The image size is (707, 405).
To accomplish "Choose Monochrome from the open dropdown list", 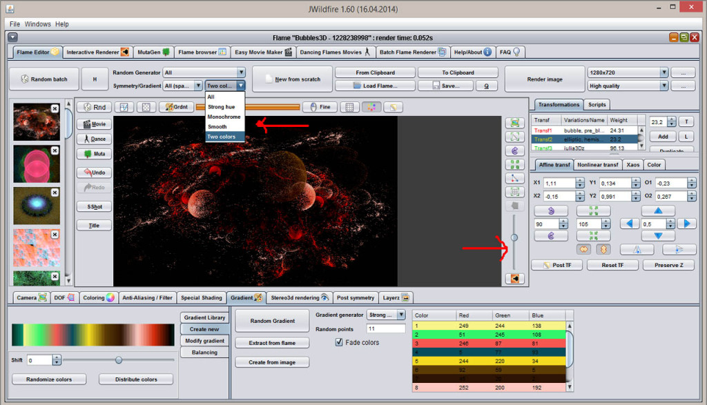I will pyautogui.click(x=224, y=117).
